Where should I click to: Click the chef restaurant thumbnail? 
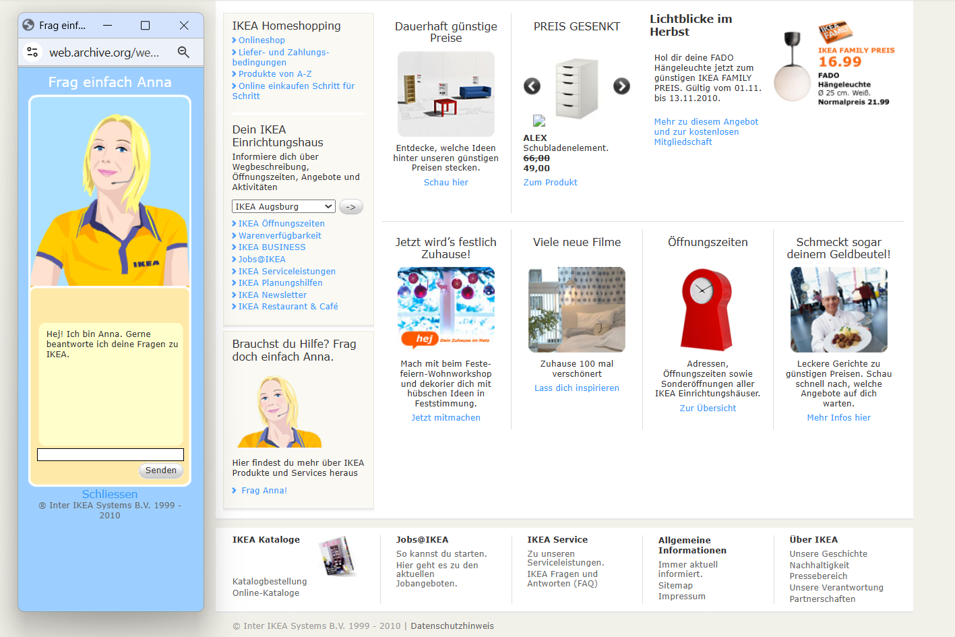pos(839,310)
